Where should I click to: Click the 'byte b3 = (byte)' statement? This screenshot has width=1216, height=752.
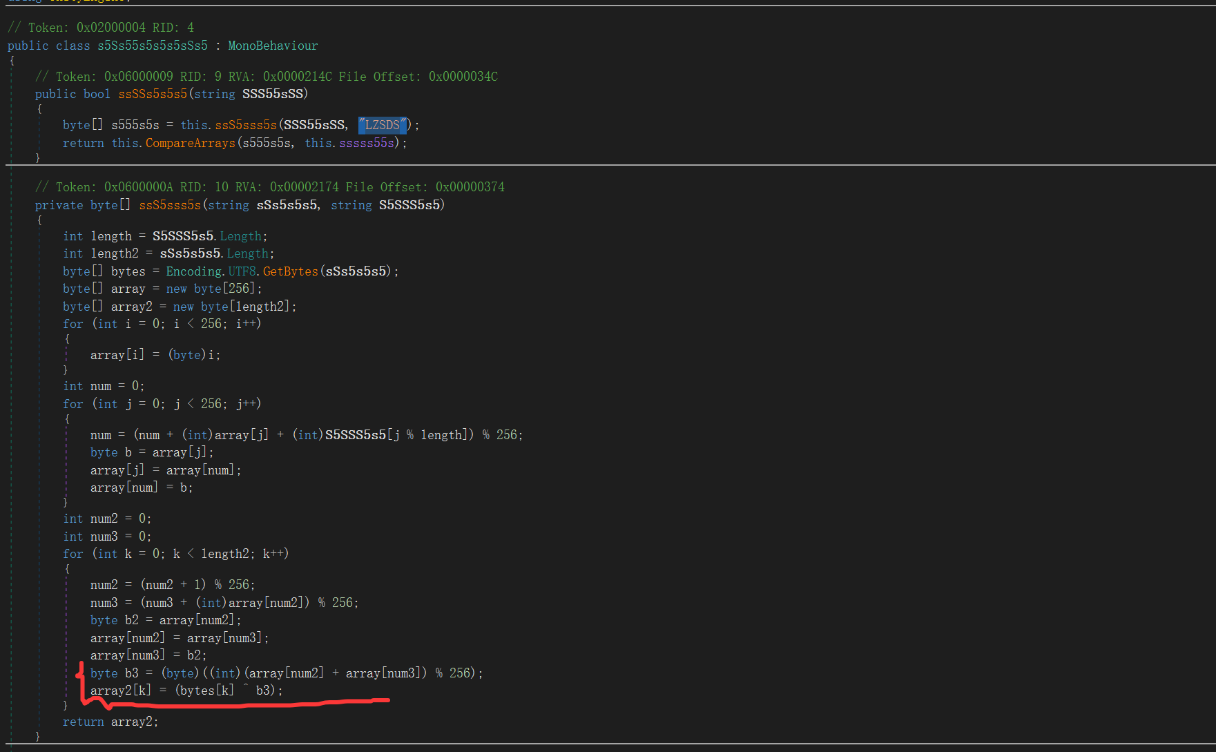point(287,673)
